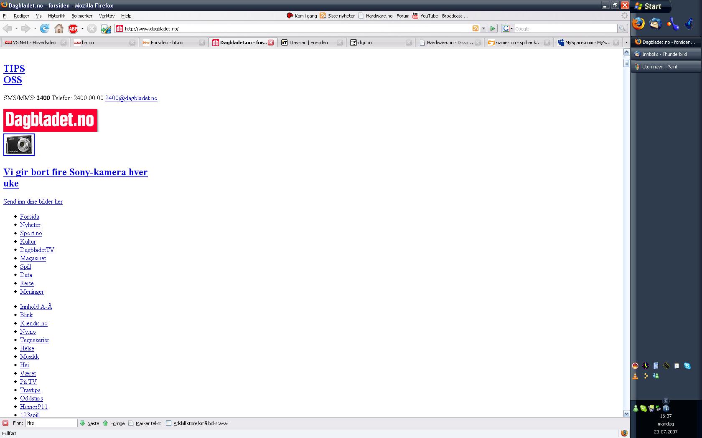Open VLC cone icon in sidebar shortcuts
The height and width of the screenshot is (438, 702).
click(635, 376)
